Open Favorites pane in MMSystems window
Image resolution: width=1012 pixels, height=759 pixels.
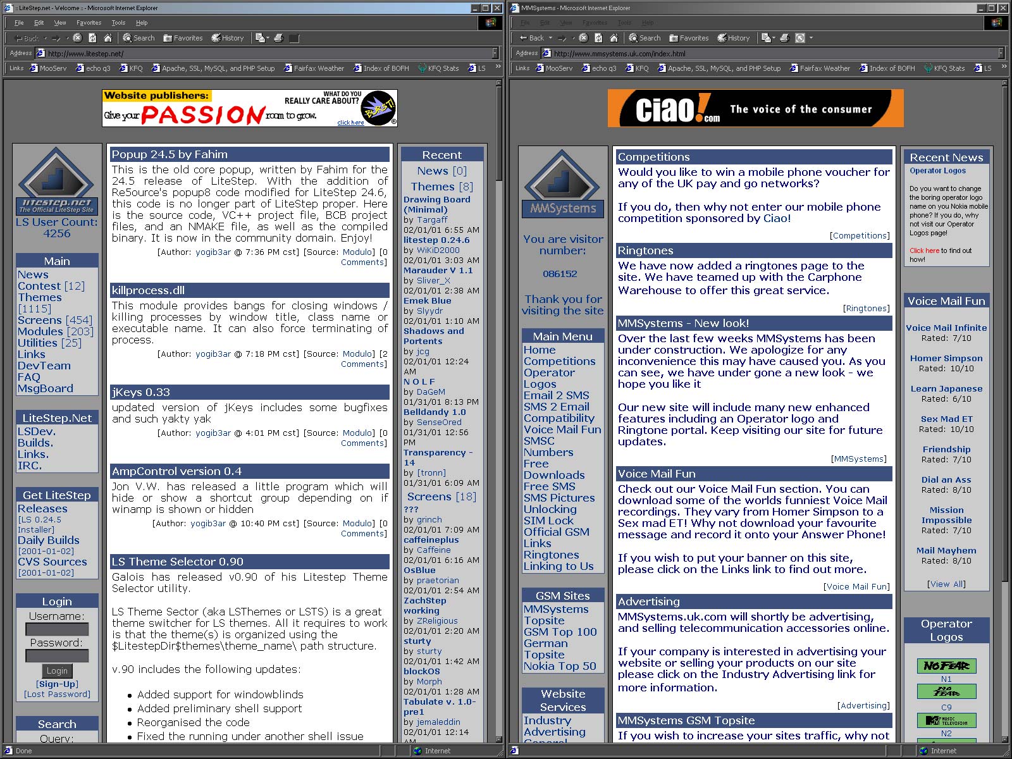coord(689,38)
